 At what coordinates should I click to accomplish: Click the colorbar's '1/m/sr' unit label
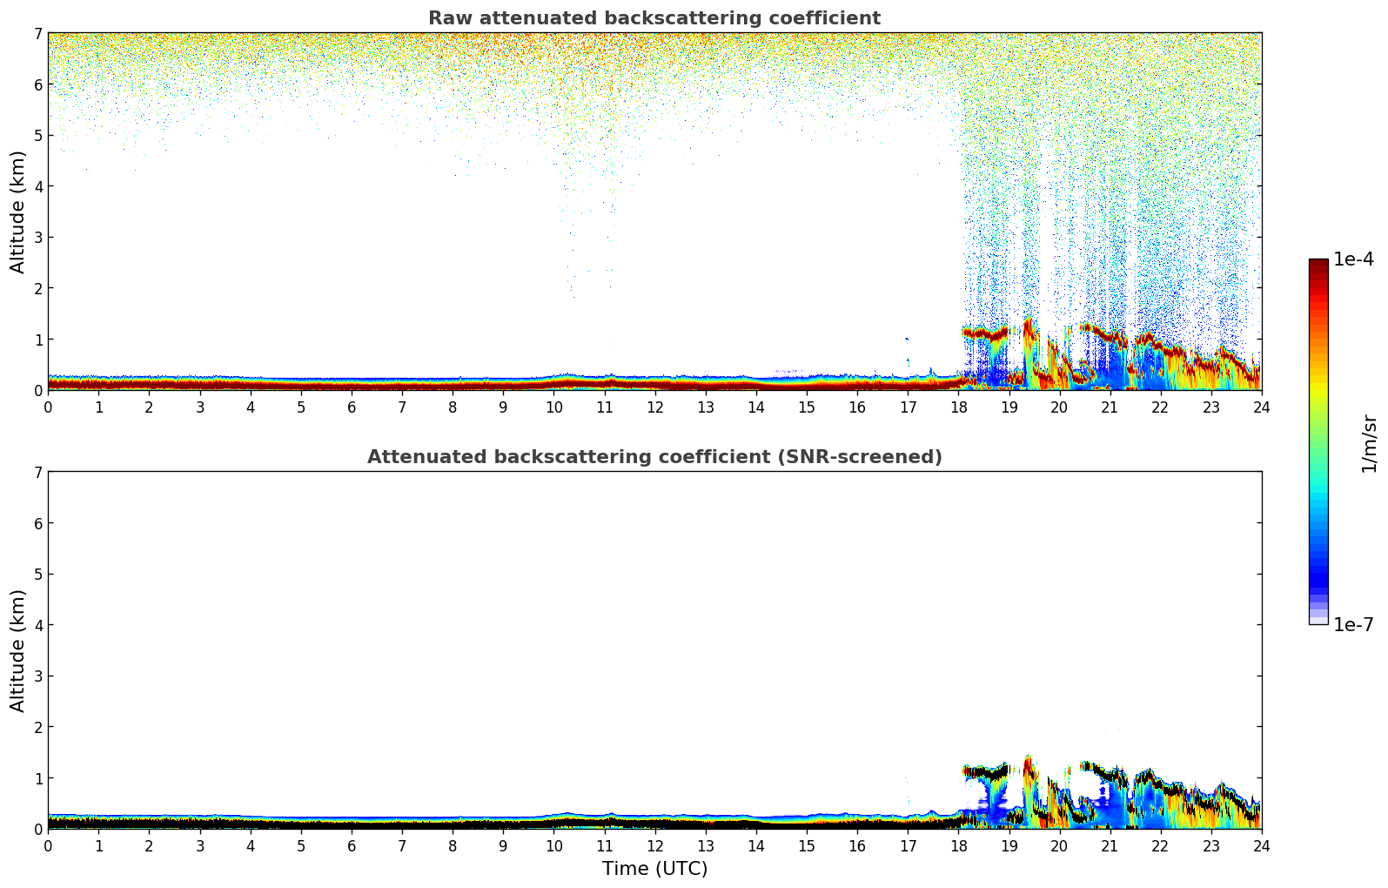[1370, 443]
